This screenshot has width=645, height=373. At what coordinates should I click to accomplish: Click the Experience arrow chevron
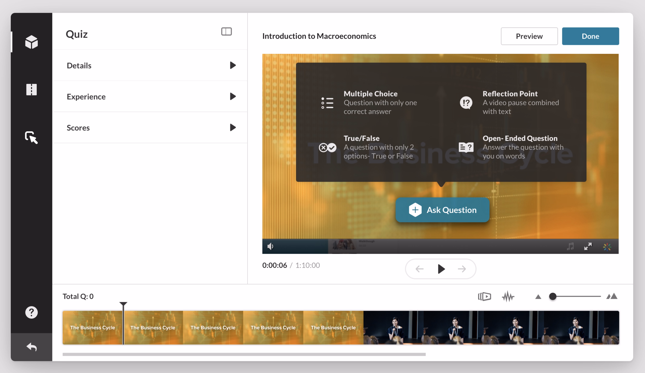click(233, 96)
